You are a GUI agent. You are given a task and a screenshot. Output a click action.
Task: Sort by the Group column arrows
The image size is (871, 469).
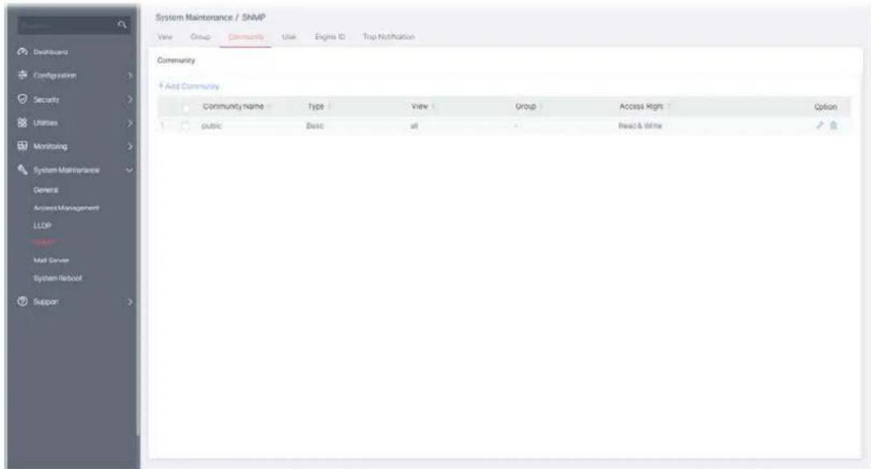pyautogui.click(x=541, y=106)
